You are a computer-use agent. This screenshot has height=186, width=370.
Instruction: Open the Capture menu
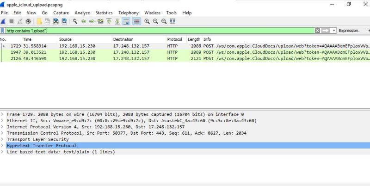pos(61,13)
